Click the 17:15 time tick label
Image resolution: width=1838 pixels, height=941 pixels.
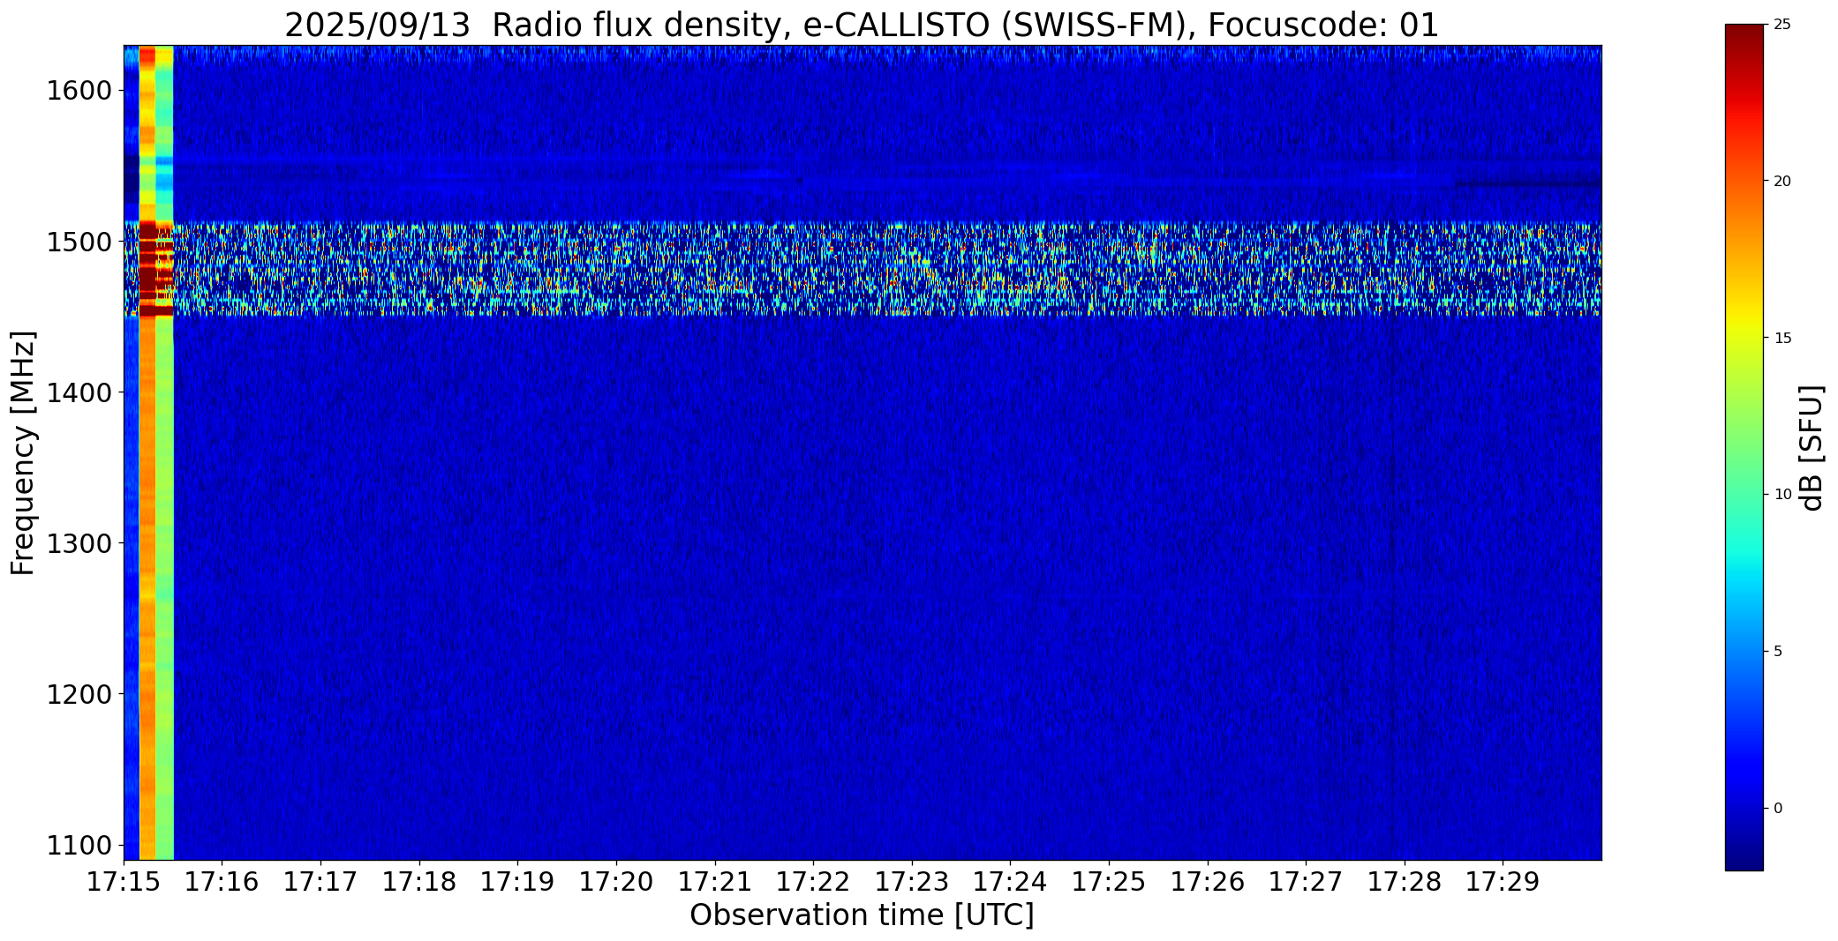pos(124,881)
